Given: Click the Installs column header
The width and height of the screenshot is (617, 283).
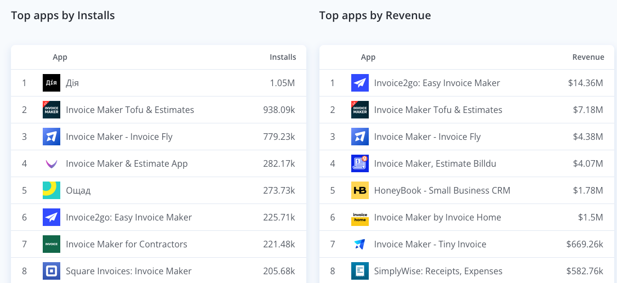Looking at the screenshot, I should click(283, 57).
